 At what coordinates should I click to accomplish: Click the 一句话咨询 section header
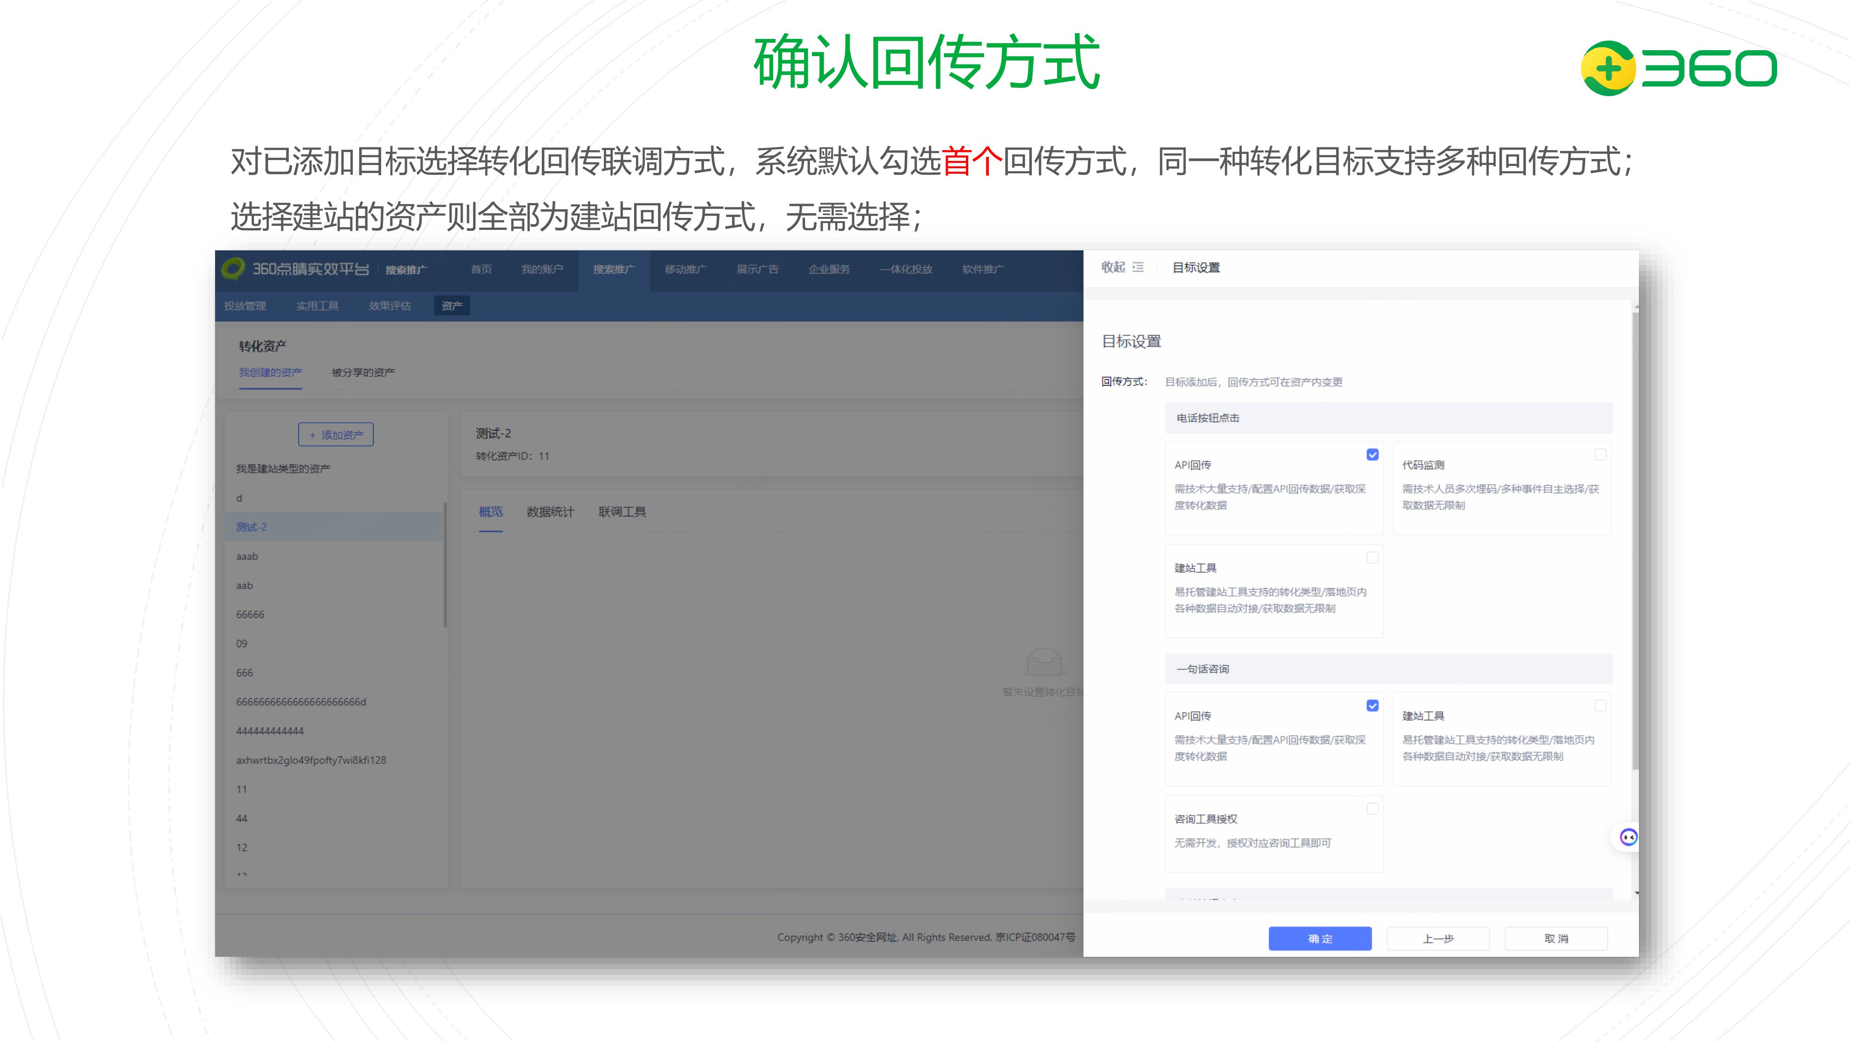click(1388, 669)
